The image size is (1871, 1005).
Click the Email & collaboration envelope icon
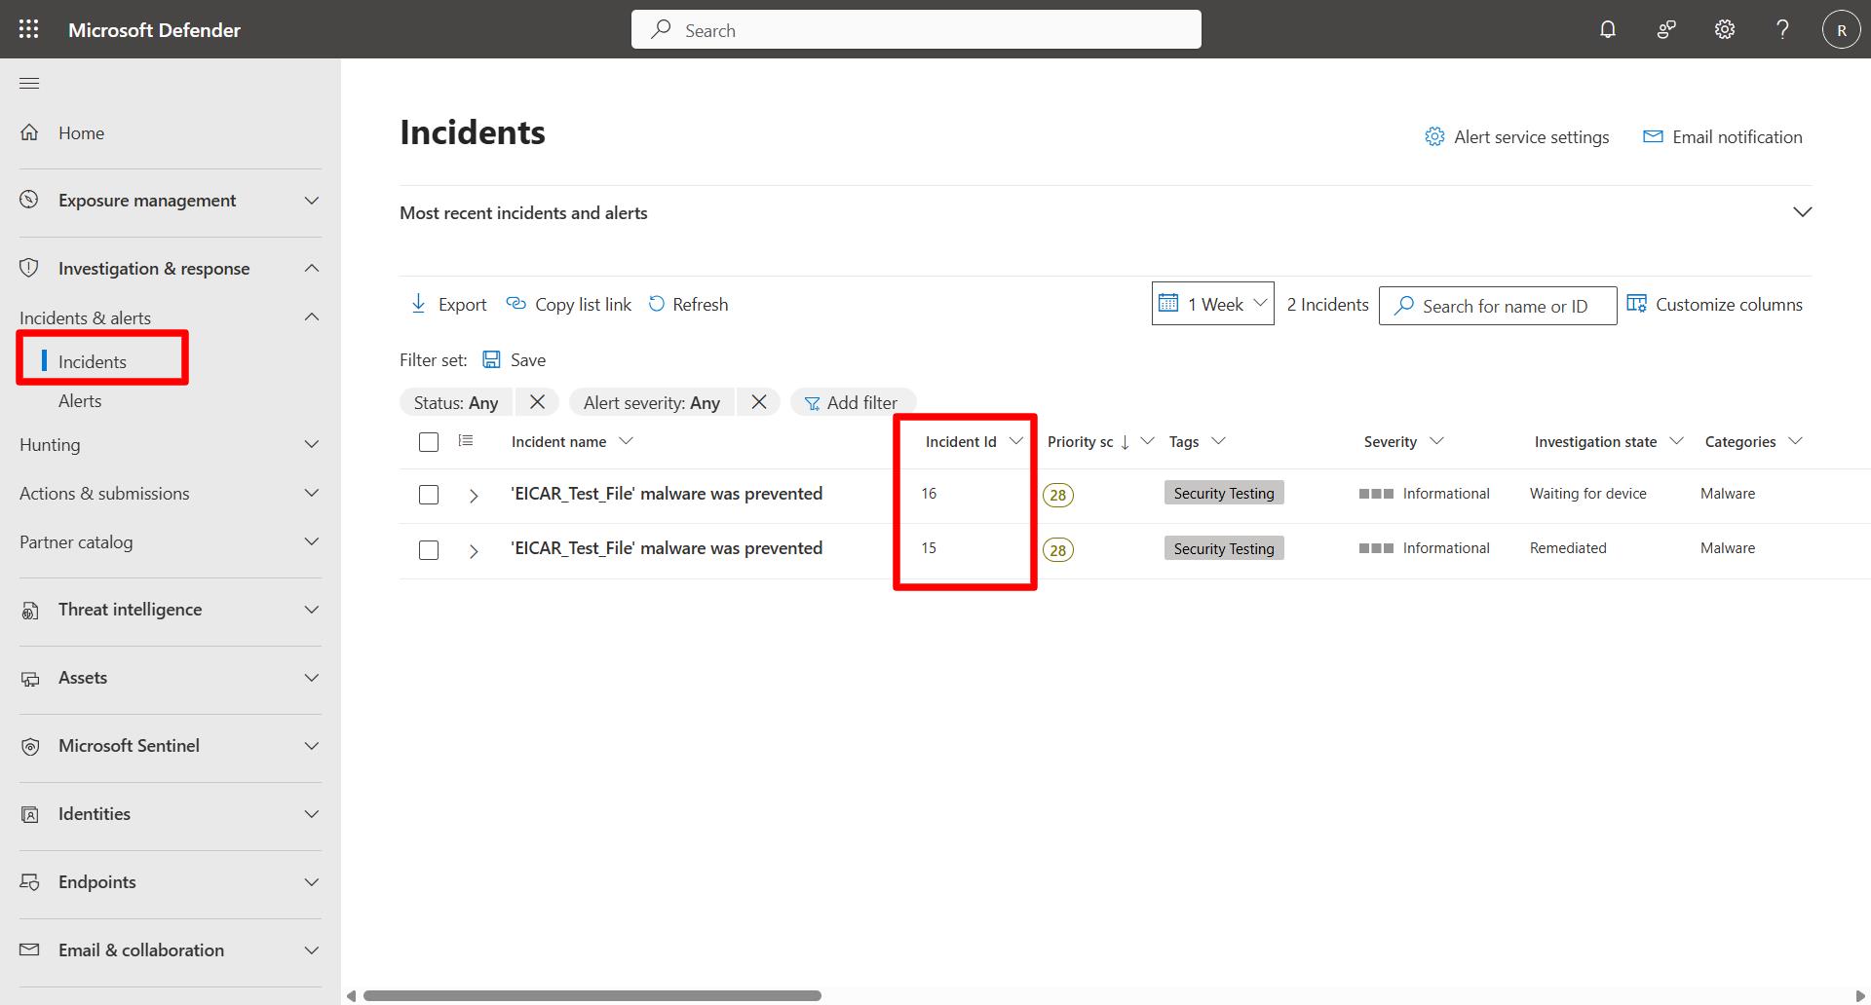click(x=29, y=949)
